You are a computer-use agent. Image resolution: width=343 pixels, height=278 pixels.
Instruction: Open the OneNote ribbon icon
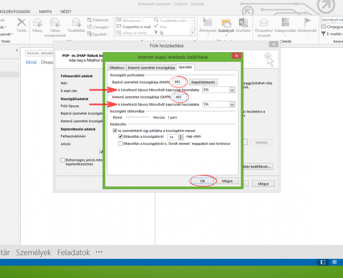(243, 22)
